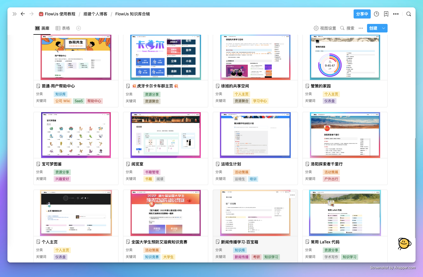Switch to the 表格 view tab
The height and width of the screenshot is (277, 423).
click(x=63, y=28)
